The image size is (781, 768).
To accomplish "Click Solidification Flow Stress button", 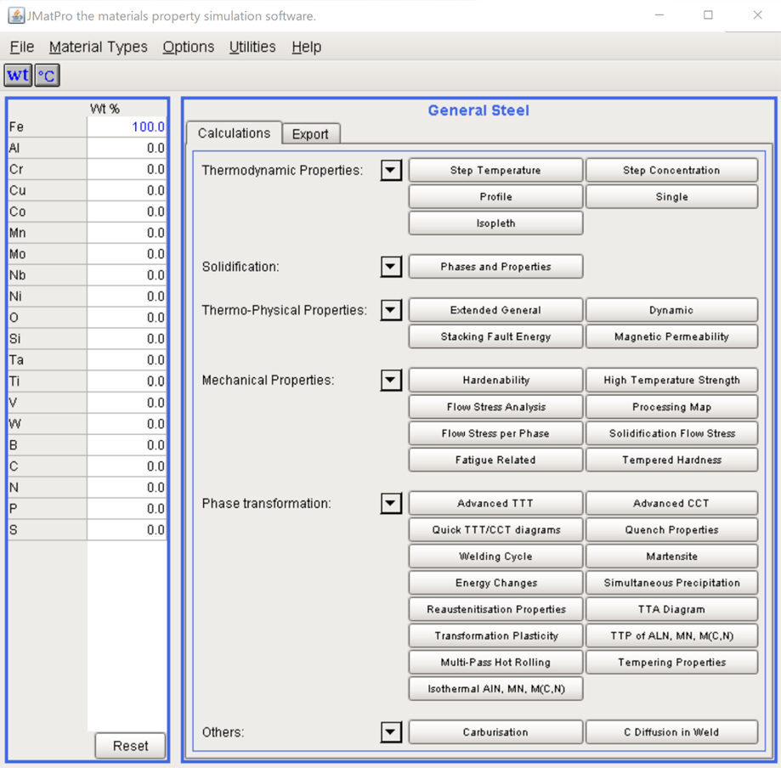I will pos(671,433).
